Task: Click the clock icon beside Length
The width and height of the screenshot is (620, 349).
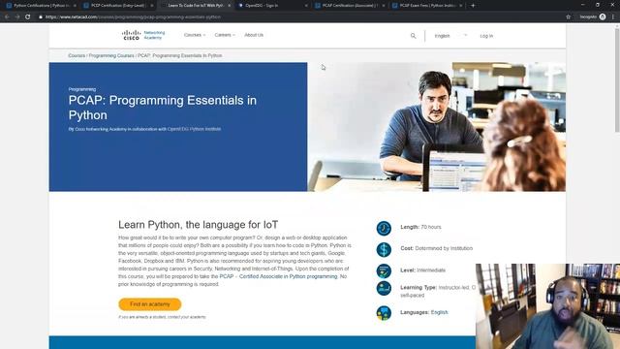Action: pyautogui.click(x=384, y=229)
